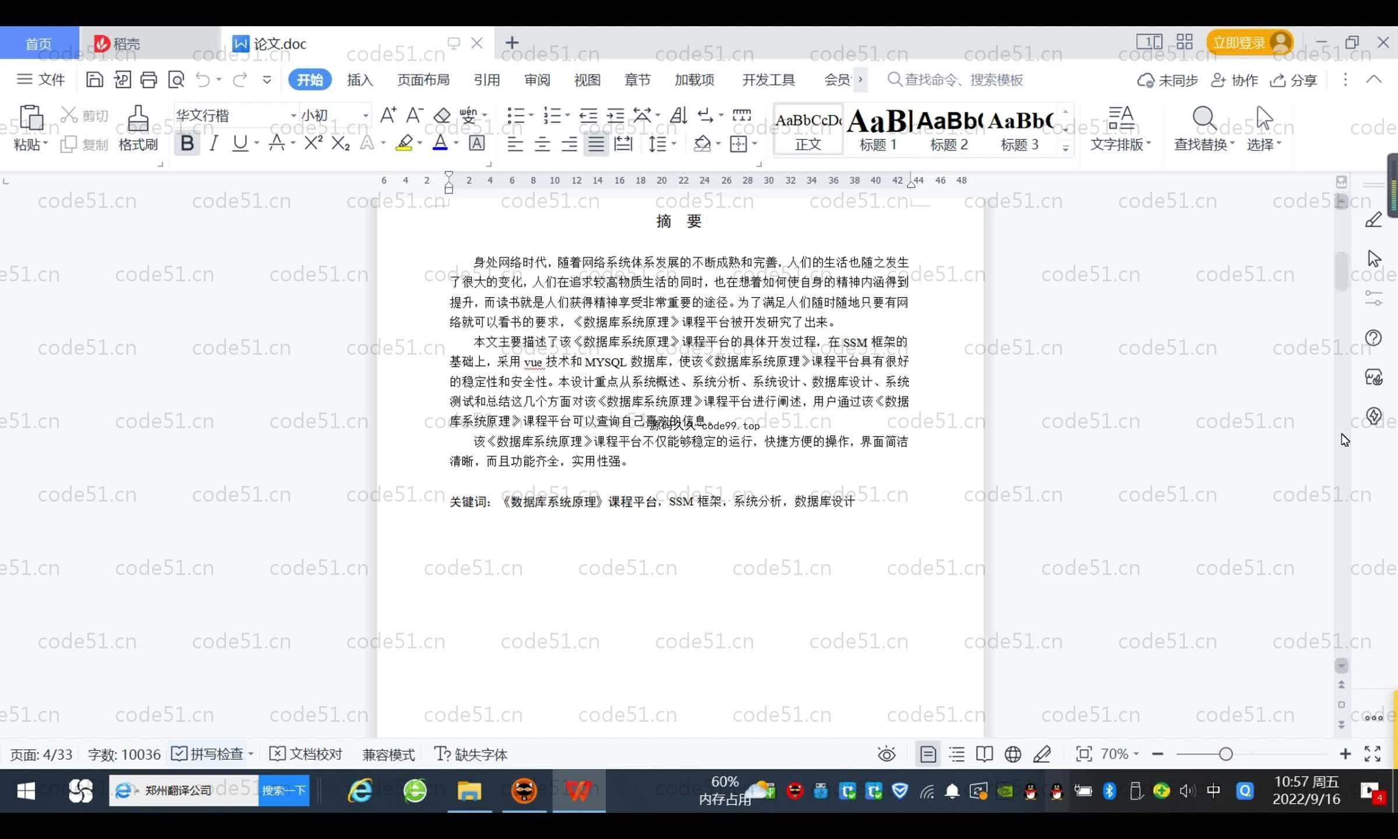Click the character border icon
Viewport: 1398px width, 839px height.
(476, 143)
